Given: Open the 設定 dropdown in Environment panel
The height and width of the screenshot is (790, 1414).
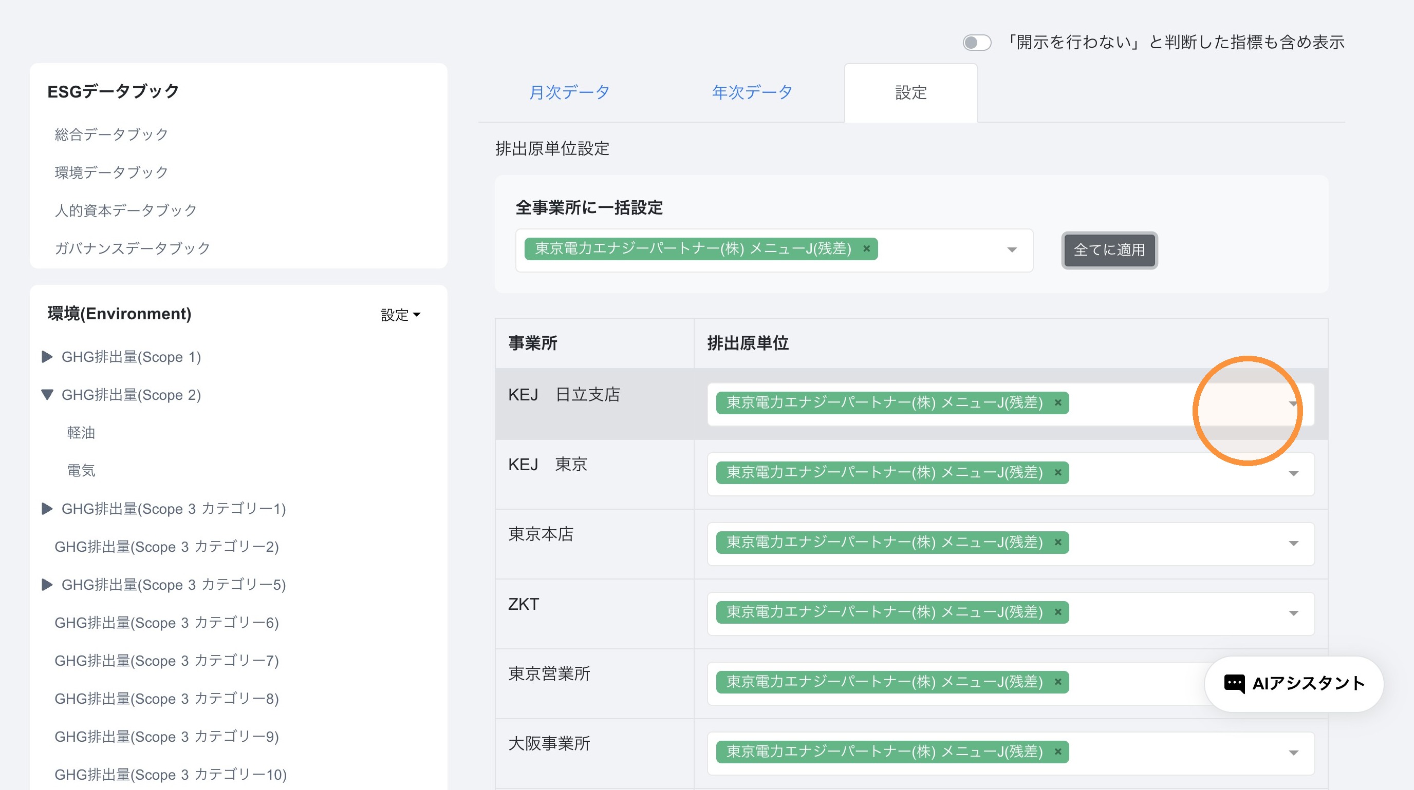Looking at the screenshot, I should (401, 315).
